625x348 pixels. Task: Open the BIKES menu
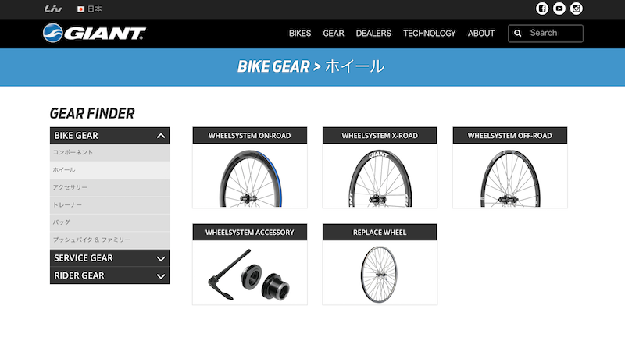point(300,33)
